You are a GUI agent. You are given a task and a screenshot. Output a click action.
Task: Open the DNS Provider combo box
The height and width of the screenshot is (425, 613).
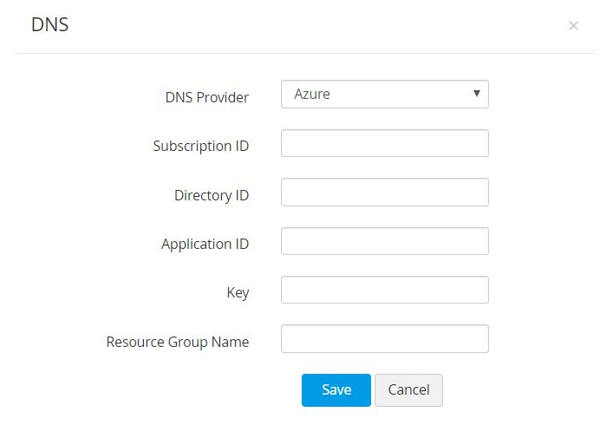coord(384,95)
